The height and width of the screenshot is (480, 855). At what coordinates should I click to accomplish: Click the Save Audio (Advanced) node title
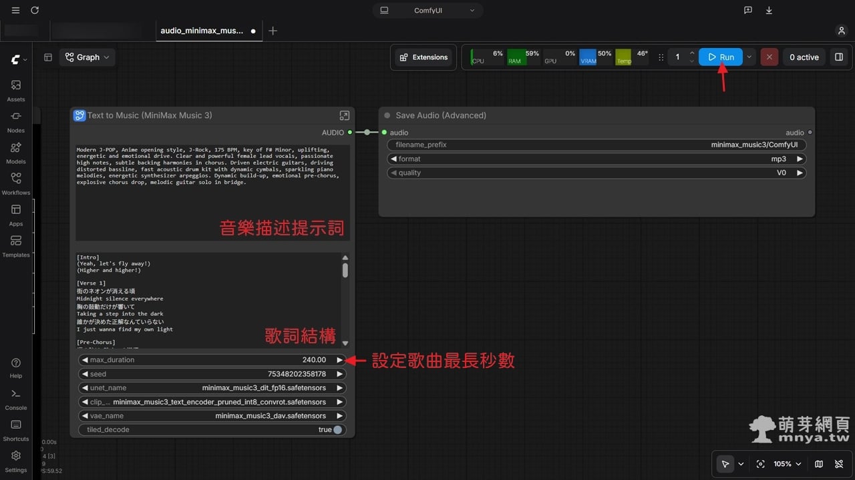tap(441, 115)
